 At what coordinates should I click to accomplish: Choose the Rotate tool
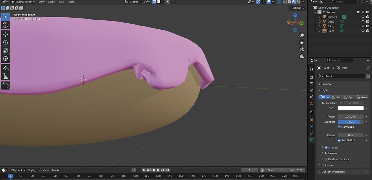5,42
